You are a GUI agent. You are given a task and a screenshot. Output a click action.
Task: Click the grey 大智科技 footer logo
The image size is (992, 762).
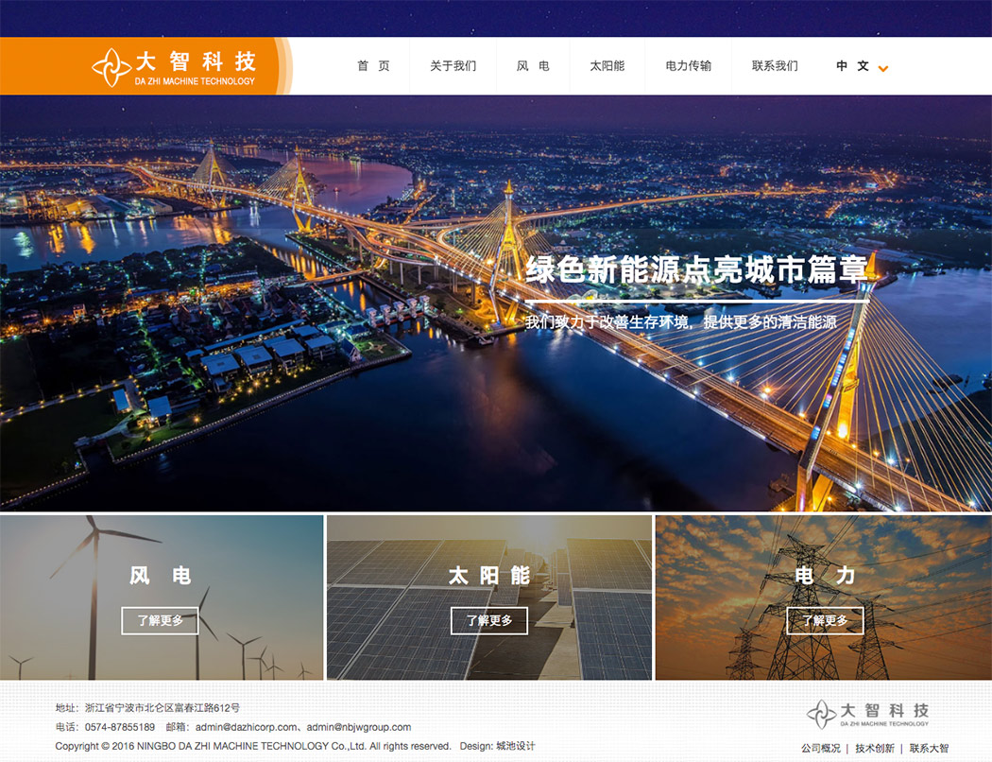tap(868, 714)
